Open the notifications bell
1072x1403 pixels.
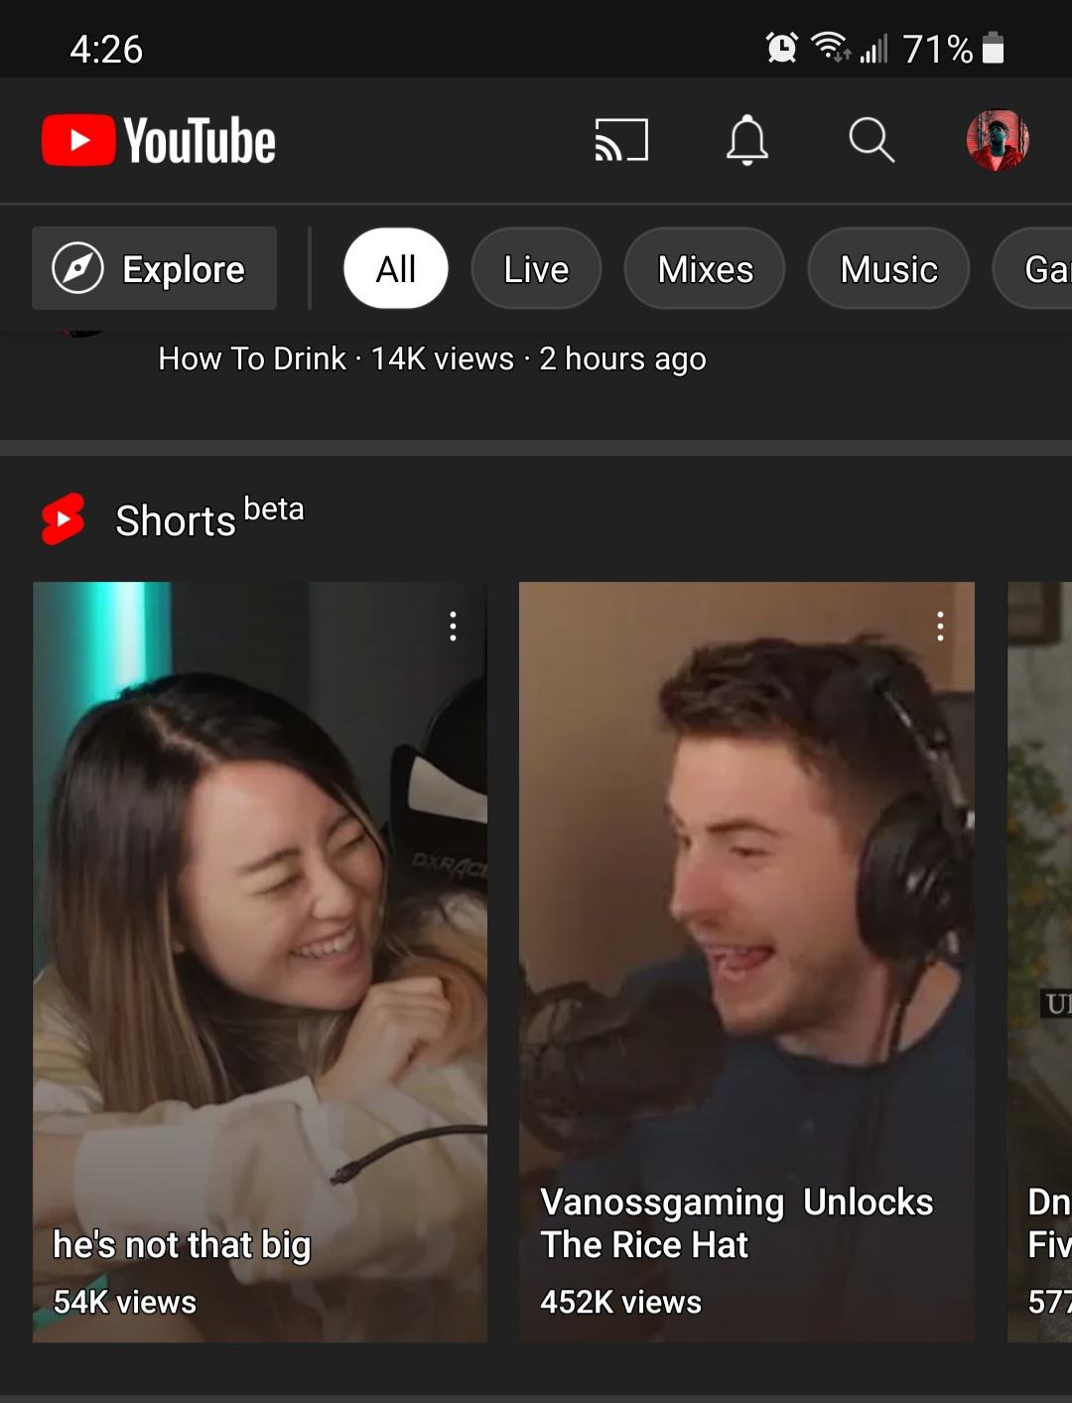click(x=748, y=139)
